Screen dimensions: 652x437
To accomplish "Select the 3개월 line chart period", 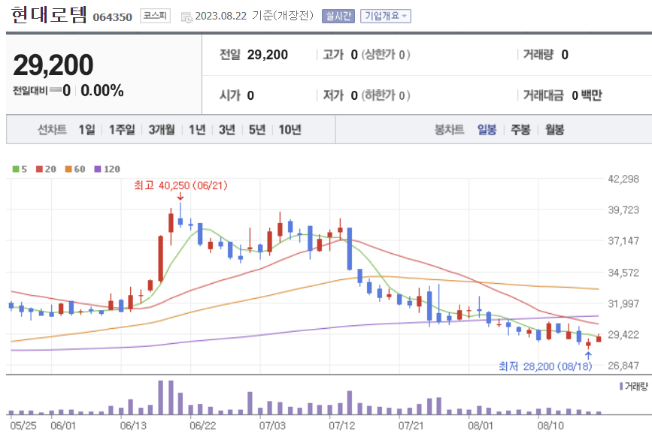I will pos(162,130).
